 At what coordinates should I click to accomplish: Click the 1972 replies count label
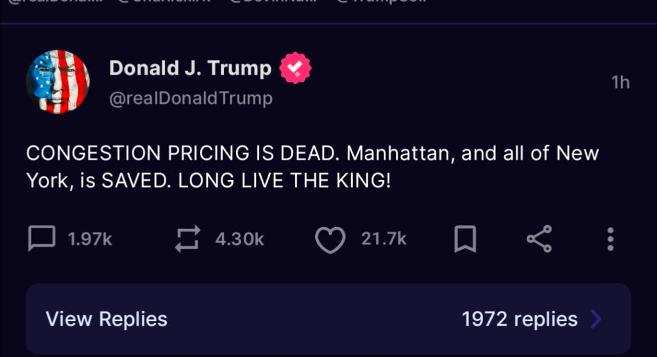tap(519, 319)
